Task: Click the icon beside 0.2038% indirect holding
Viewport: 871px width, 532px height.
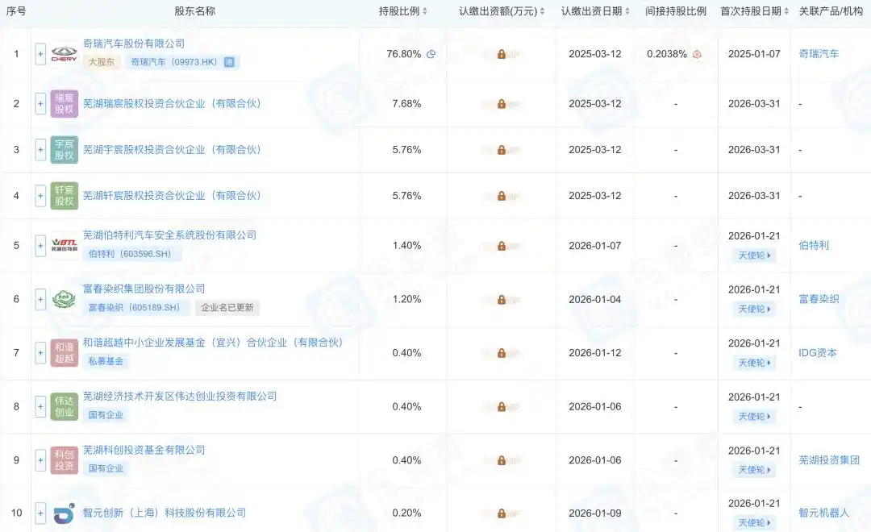Action: click(697, 54)
